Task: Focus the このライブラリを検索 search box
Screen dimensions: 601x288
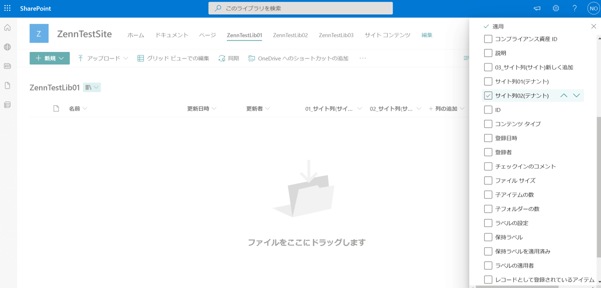Action: point(300,8)
